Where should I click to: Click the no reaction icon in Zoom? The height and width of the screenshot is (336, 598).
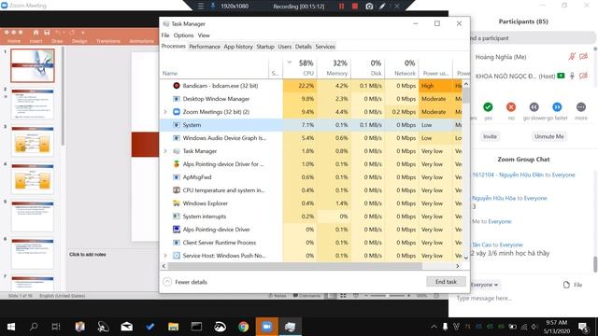coord(511,107)
